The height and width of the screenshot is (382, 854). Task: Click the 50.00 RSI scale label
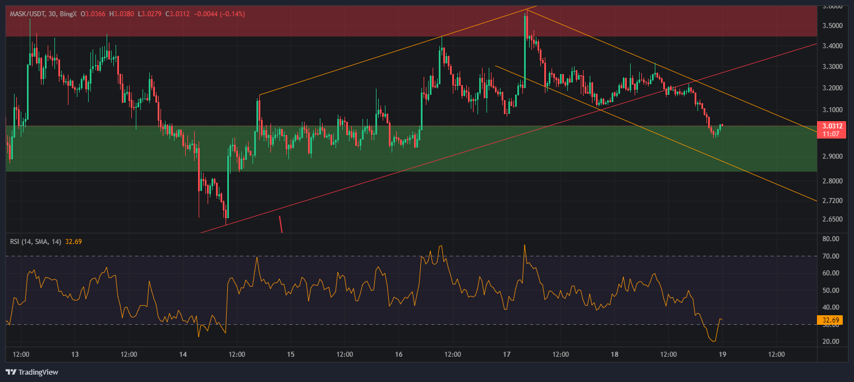[831, 291]
